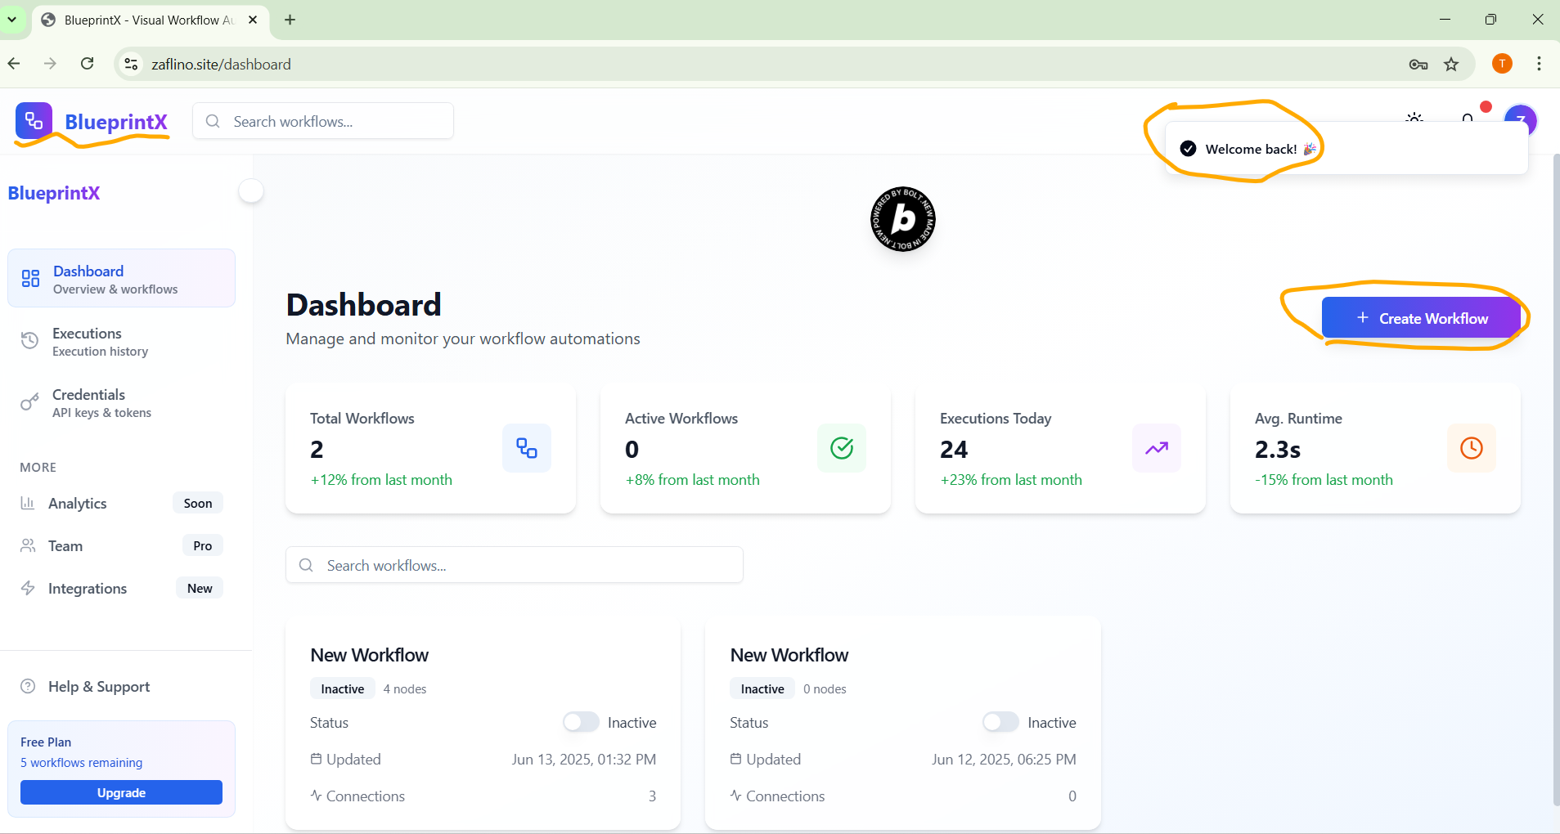
Task: Open Credentials in sidebar
Action: 121,402
